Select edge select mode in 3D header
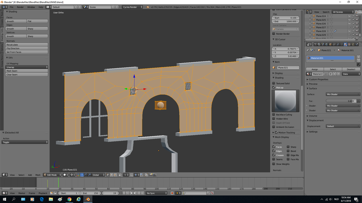The height and width of the screenshot is (203, 362). pos(111,175)
